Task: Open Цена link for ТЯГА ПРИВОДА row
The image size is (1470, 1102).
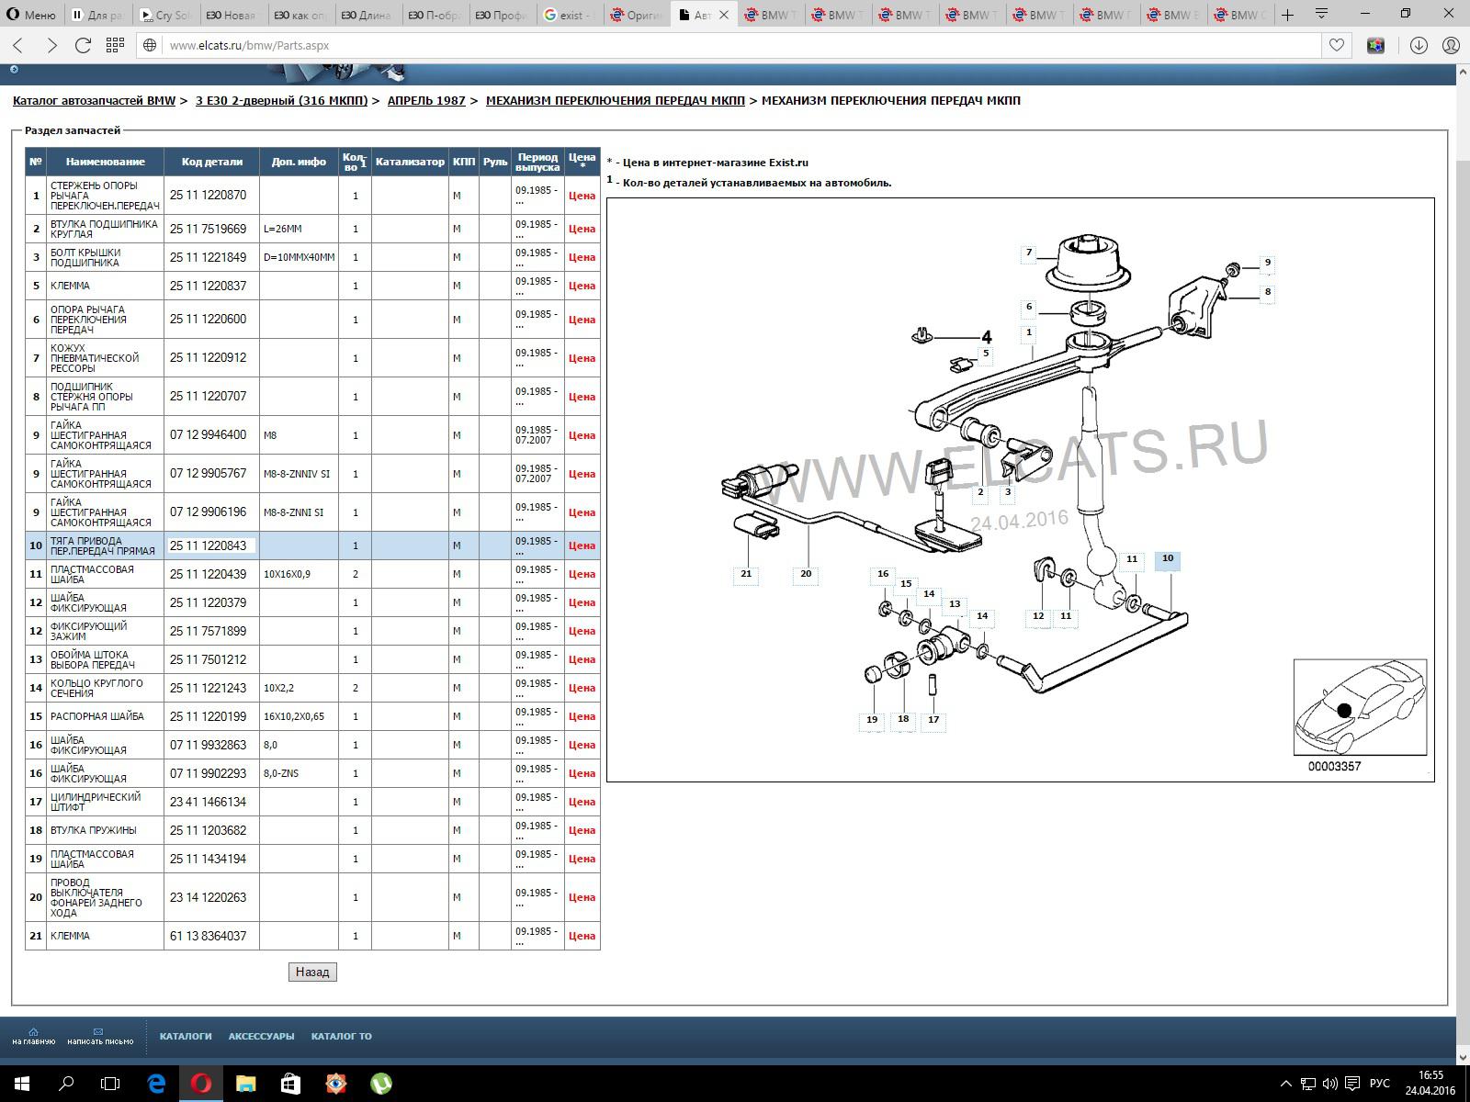Action: point(582,545)
